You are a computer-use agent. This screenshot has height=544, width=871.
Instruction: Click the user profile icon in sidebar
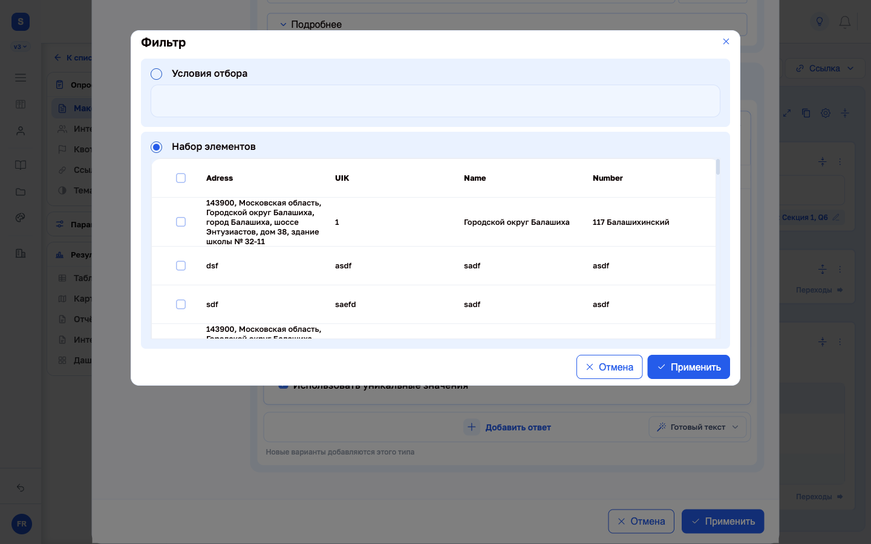(x=21, y=131)
